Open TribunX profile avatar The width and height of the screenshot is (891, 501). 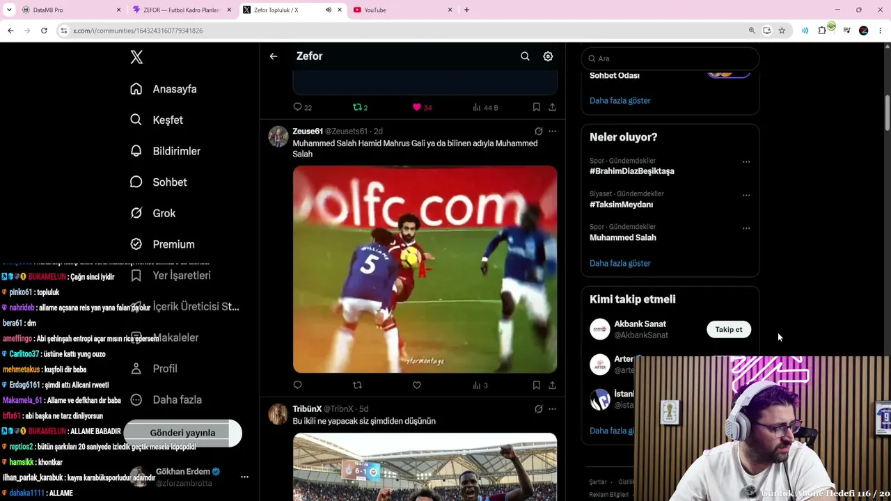[x=278, y=414]
